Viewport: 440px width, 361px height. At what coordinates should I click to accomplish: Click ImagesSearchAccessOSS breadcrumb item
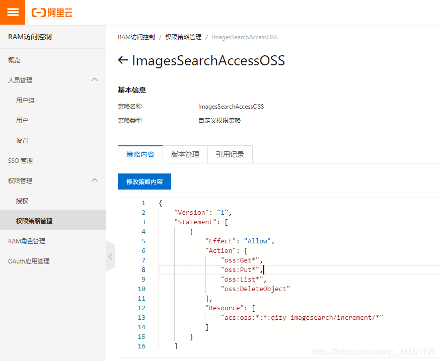coord(245,37)
